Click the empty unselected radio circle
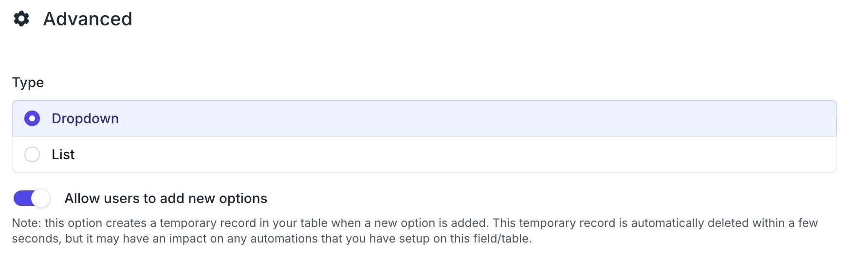Viewport: 848px width, 262px height. click(32, 154)
